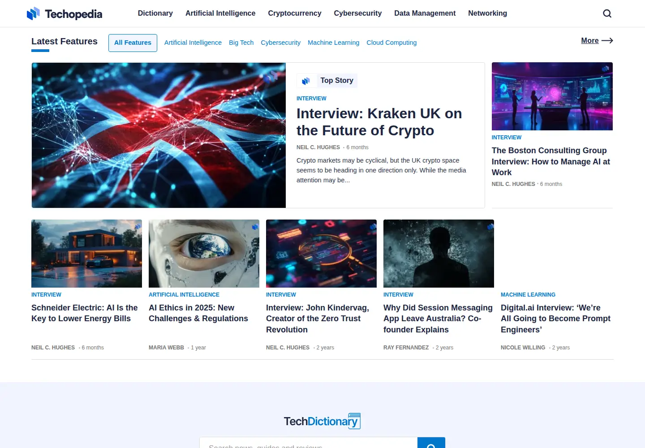
Task: Click the Top Story badge icon
Action: 306,81
